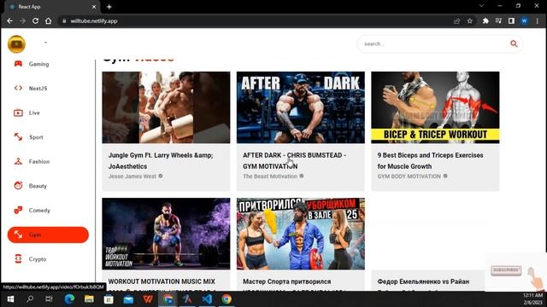Share this page from address bar
This screenshot has width=547, height=307.
coord(456,20)
